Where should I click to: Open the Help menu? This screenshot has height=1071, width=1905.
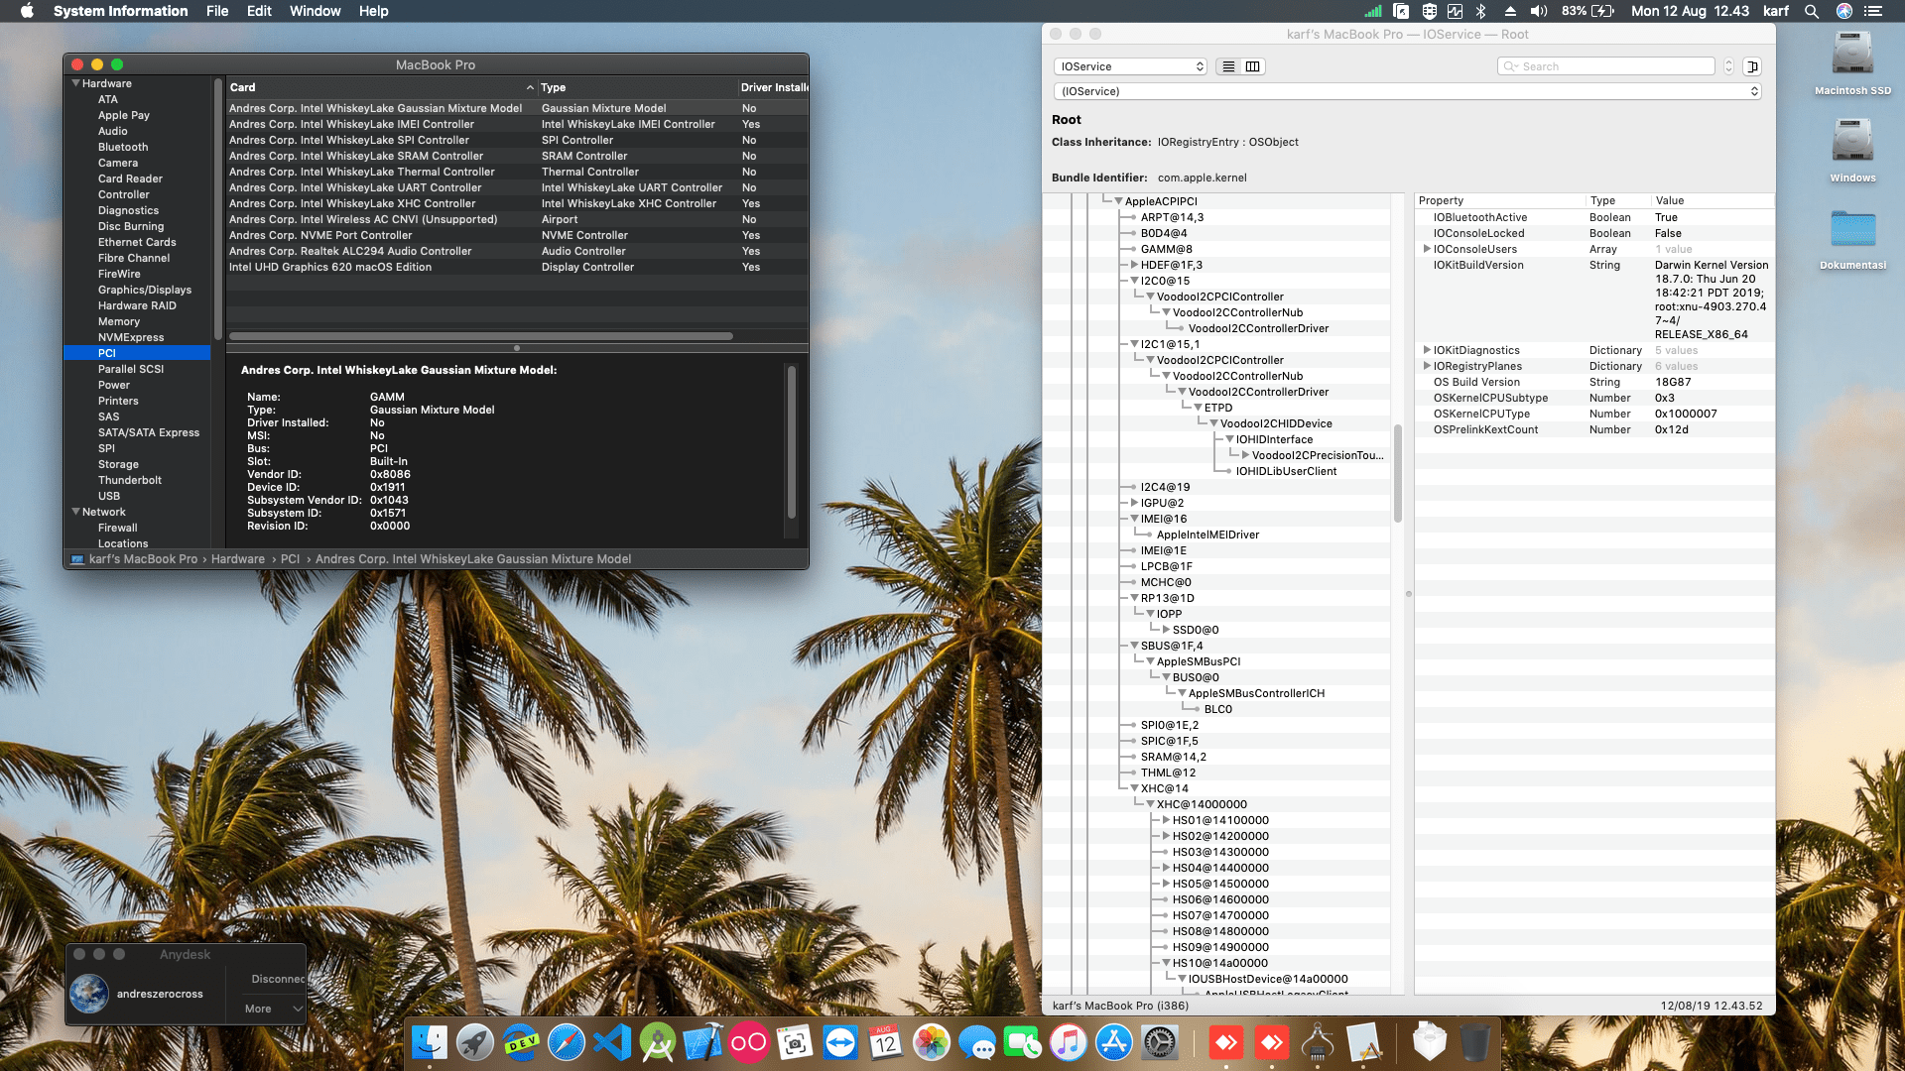tap(373, 11)
